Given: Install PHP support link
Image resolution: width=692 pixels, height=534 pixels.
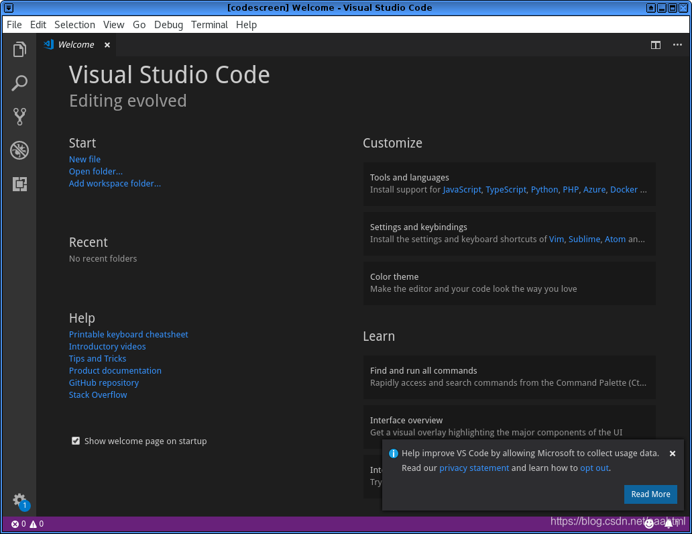Looking at the screenshot, I should 571,189.
